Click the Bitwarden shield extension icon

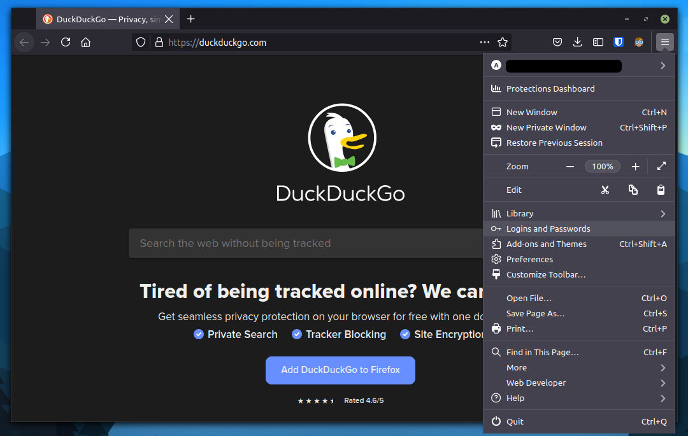click(618, 43)
